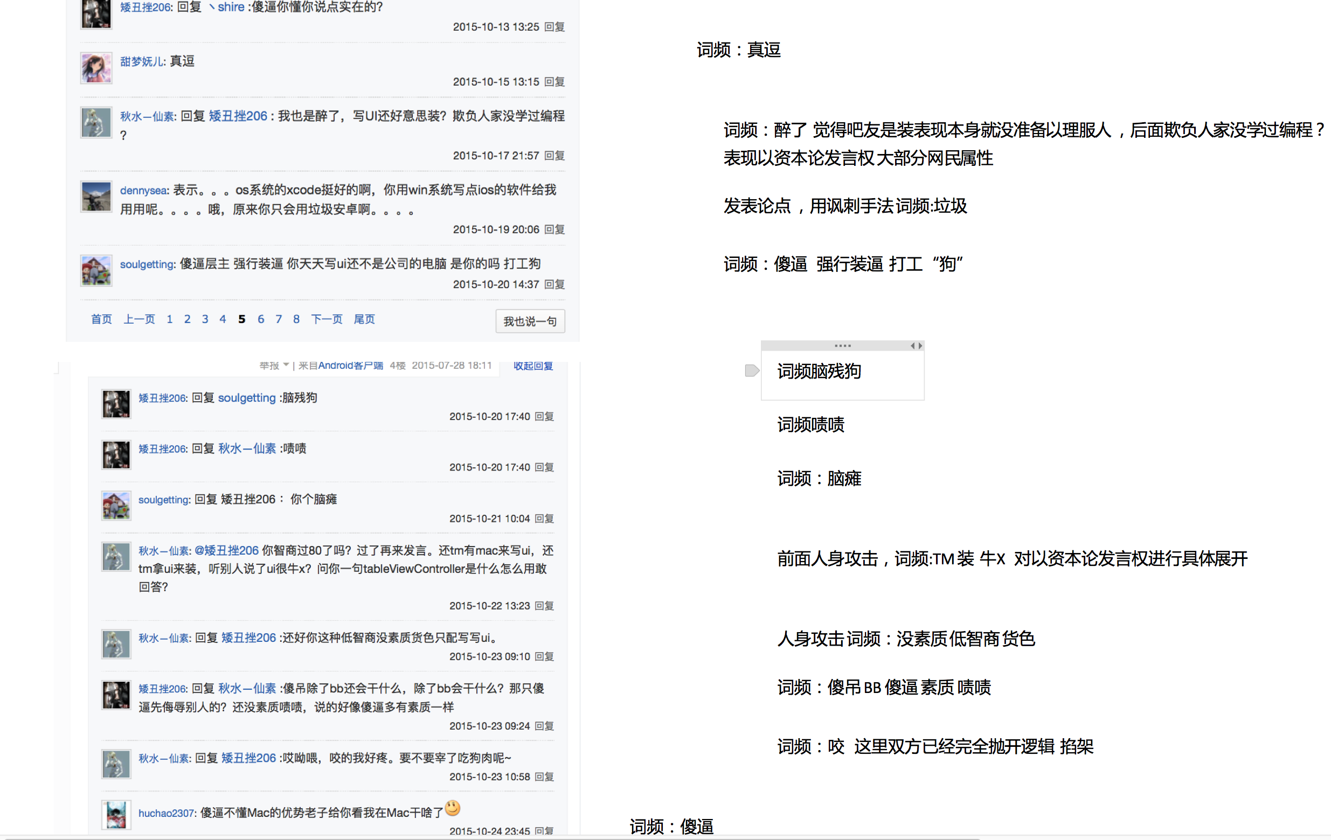Collapse replies with 收起回复 link

530,366
